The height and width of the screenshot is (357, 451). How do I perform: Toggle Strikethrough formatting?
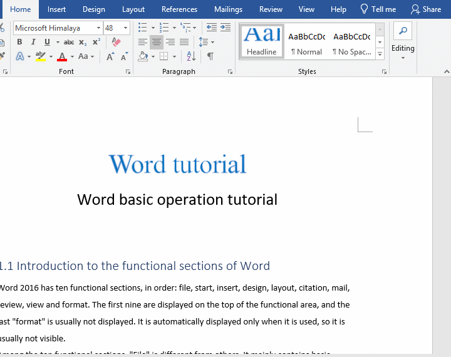pos(69,42)
